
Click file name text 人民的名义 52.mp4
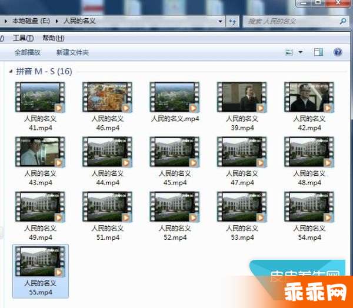point(175,233)
